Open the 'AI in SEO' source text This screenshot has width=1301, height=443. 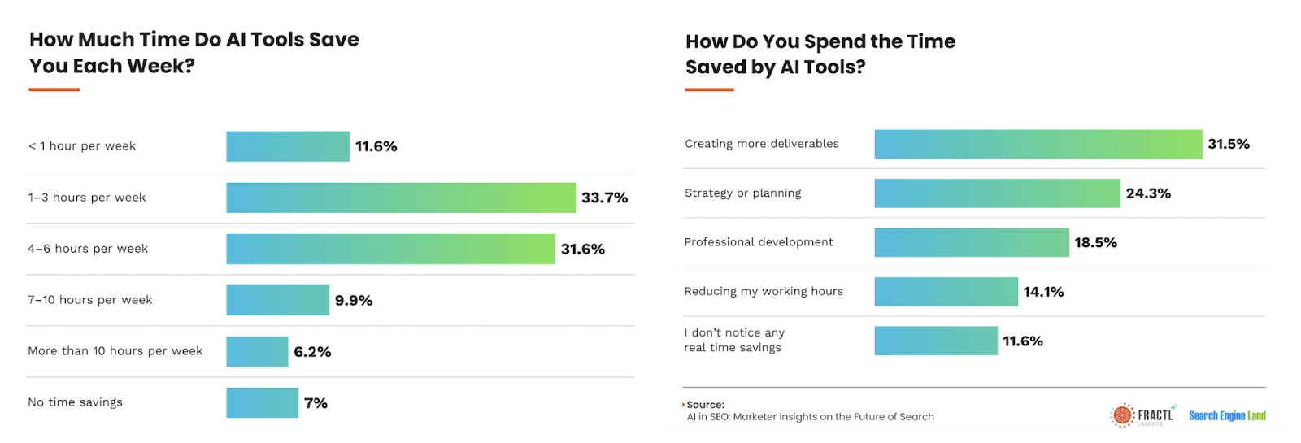tap(810, 417)
